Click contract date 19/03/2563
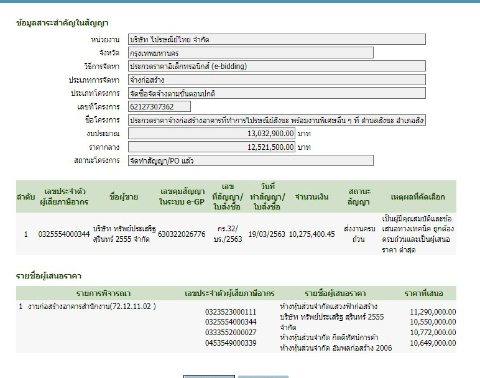Image resolution: width=480 pixels, height=378 pixels. point(266,234)
